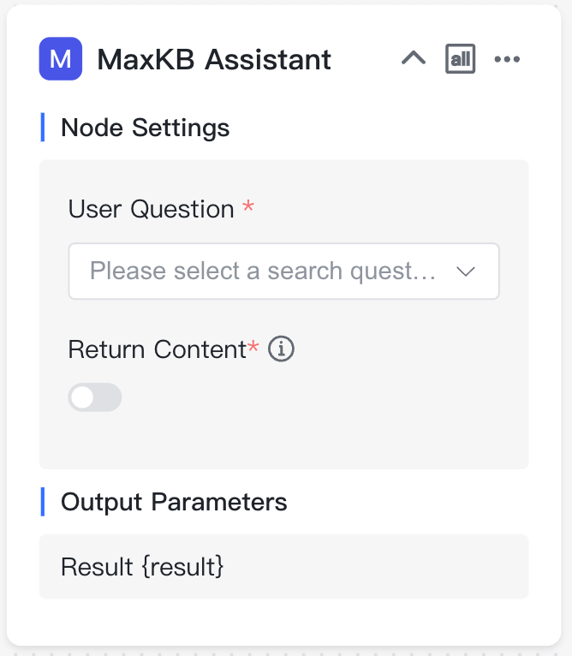The image size is (572, 656).
Task: Click the Node Settings section heading
Action: 146,128
